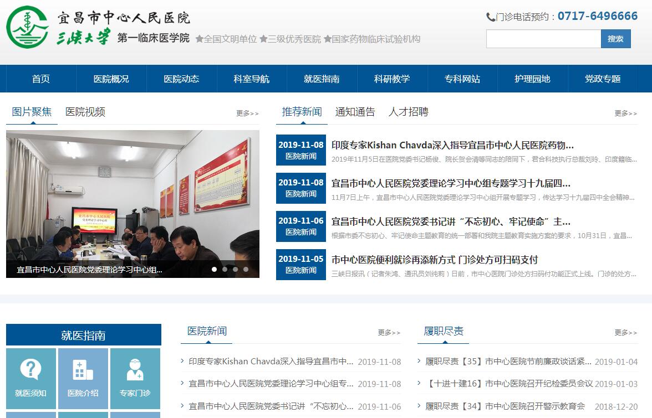The width and height of the screenshot is (652, 418).
Task: Open the Kishan Chavda headline in 推荐新闻
Action: (x=452, y=145)
